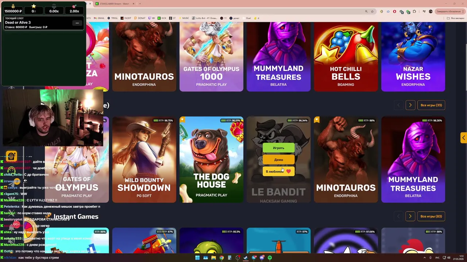The image size is (467, 262).
Task: Open Wild Bounty Showdown game card
Action: tap(144, 159)
